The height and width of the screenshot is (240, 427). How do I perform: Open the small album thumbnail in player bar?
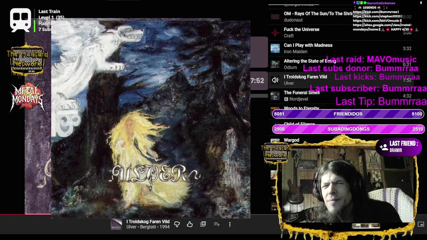pyautogui.click(x=116, y=224)
